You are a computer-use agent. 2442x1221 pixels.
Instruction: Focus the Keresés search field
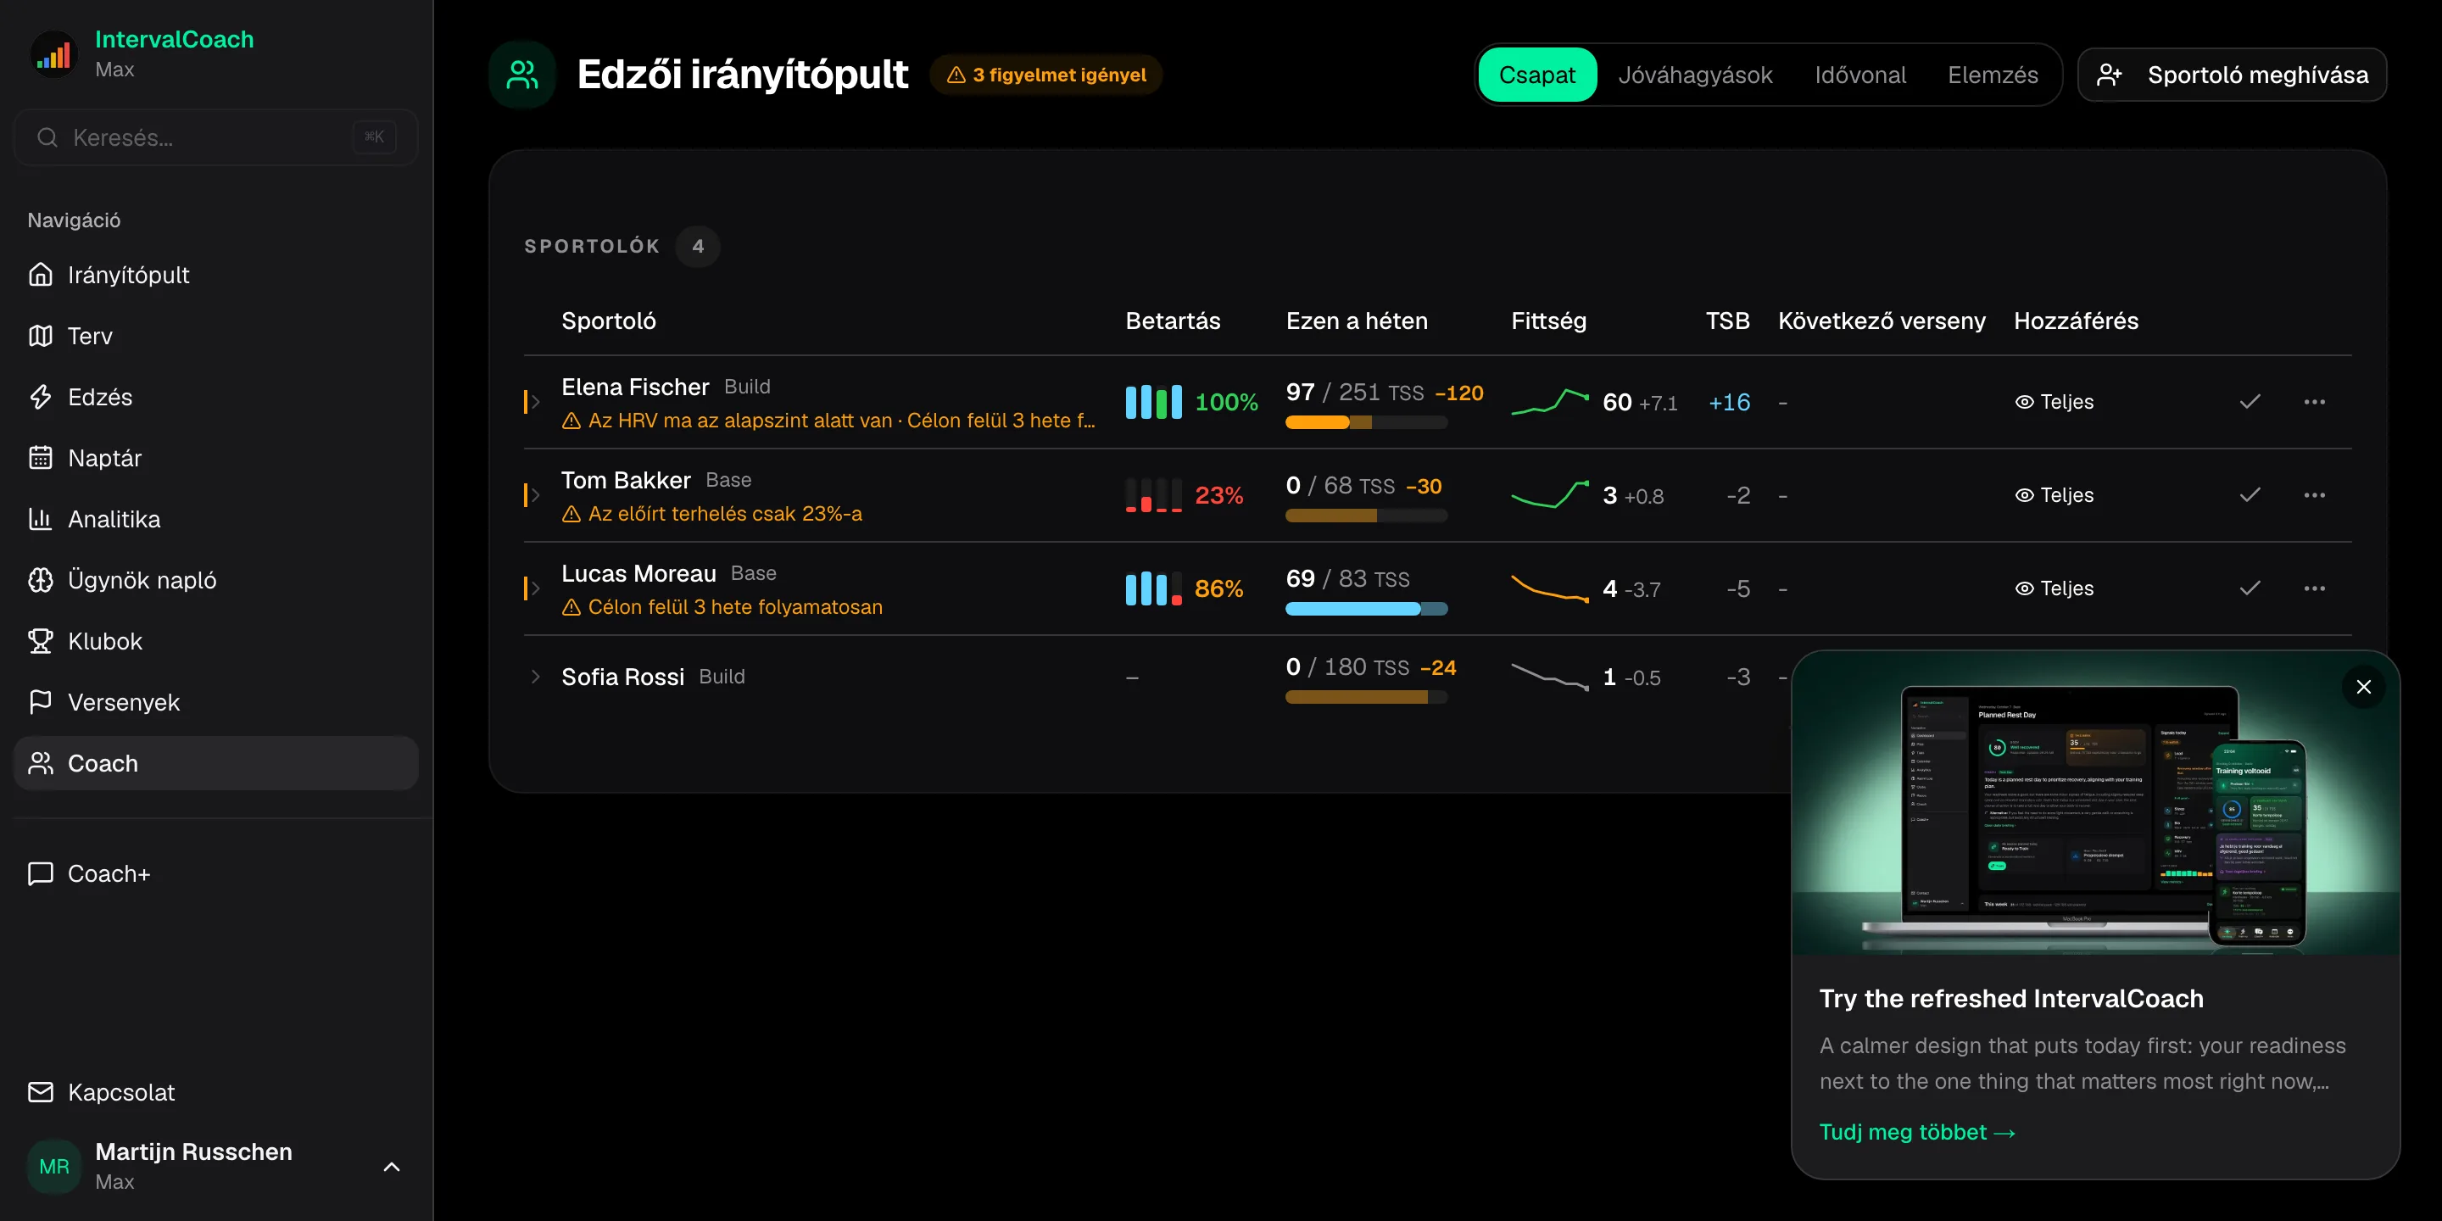point(215,137)
